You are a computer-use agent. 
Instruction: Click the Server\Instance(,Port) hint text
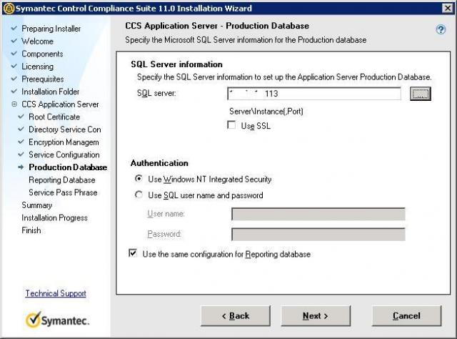[x=266, y=112]
